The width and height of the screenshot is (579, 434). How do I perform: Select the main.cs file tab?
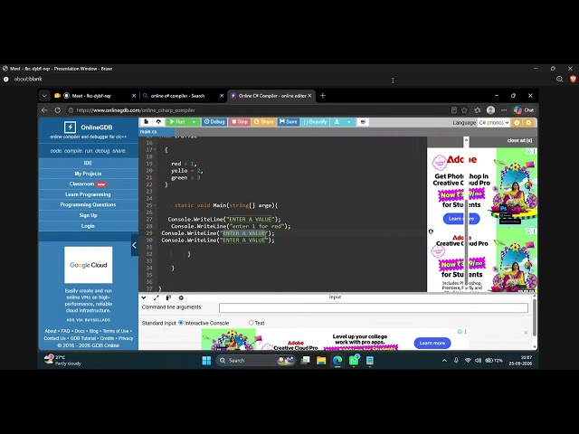click(148, 131)
